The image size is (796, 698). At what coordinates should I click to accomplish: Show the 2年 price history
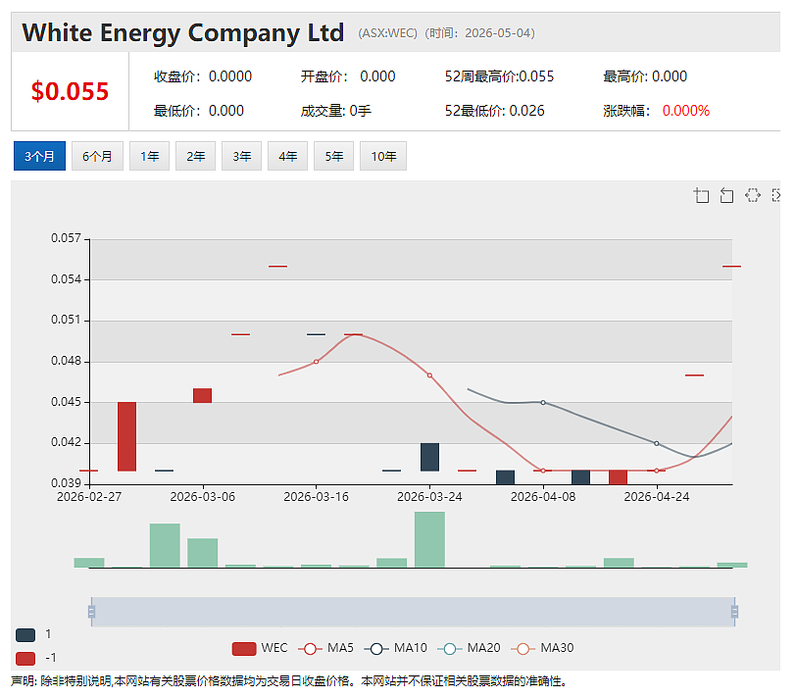195,156
